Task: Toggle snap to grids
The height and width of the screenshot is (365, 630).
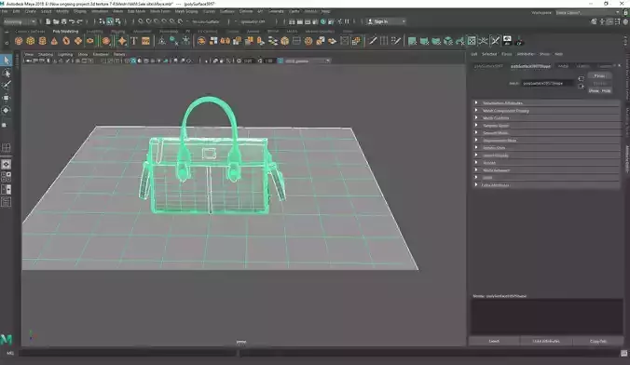Action: [x=140, y=21]
